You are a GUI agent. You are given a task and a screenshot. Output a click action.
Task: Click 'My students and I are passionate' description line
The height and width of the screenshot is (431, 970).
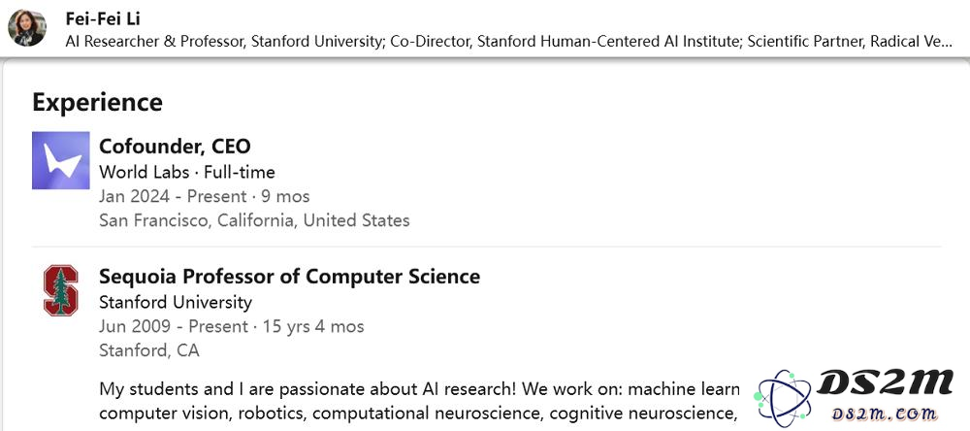click(x=419, y=389)
